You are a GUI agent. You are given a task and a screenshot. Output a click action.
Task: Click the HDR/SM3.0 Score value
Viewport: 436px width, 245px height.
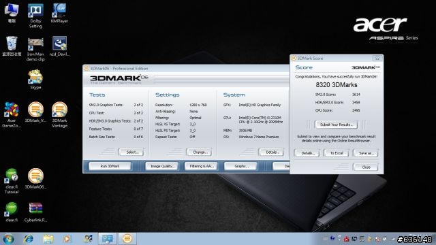tap(356, 102)
